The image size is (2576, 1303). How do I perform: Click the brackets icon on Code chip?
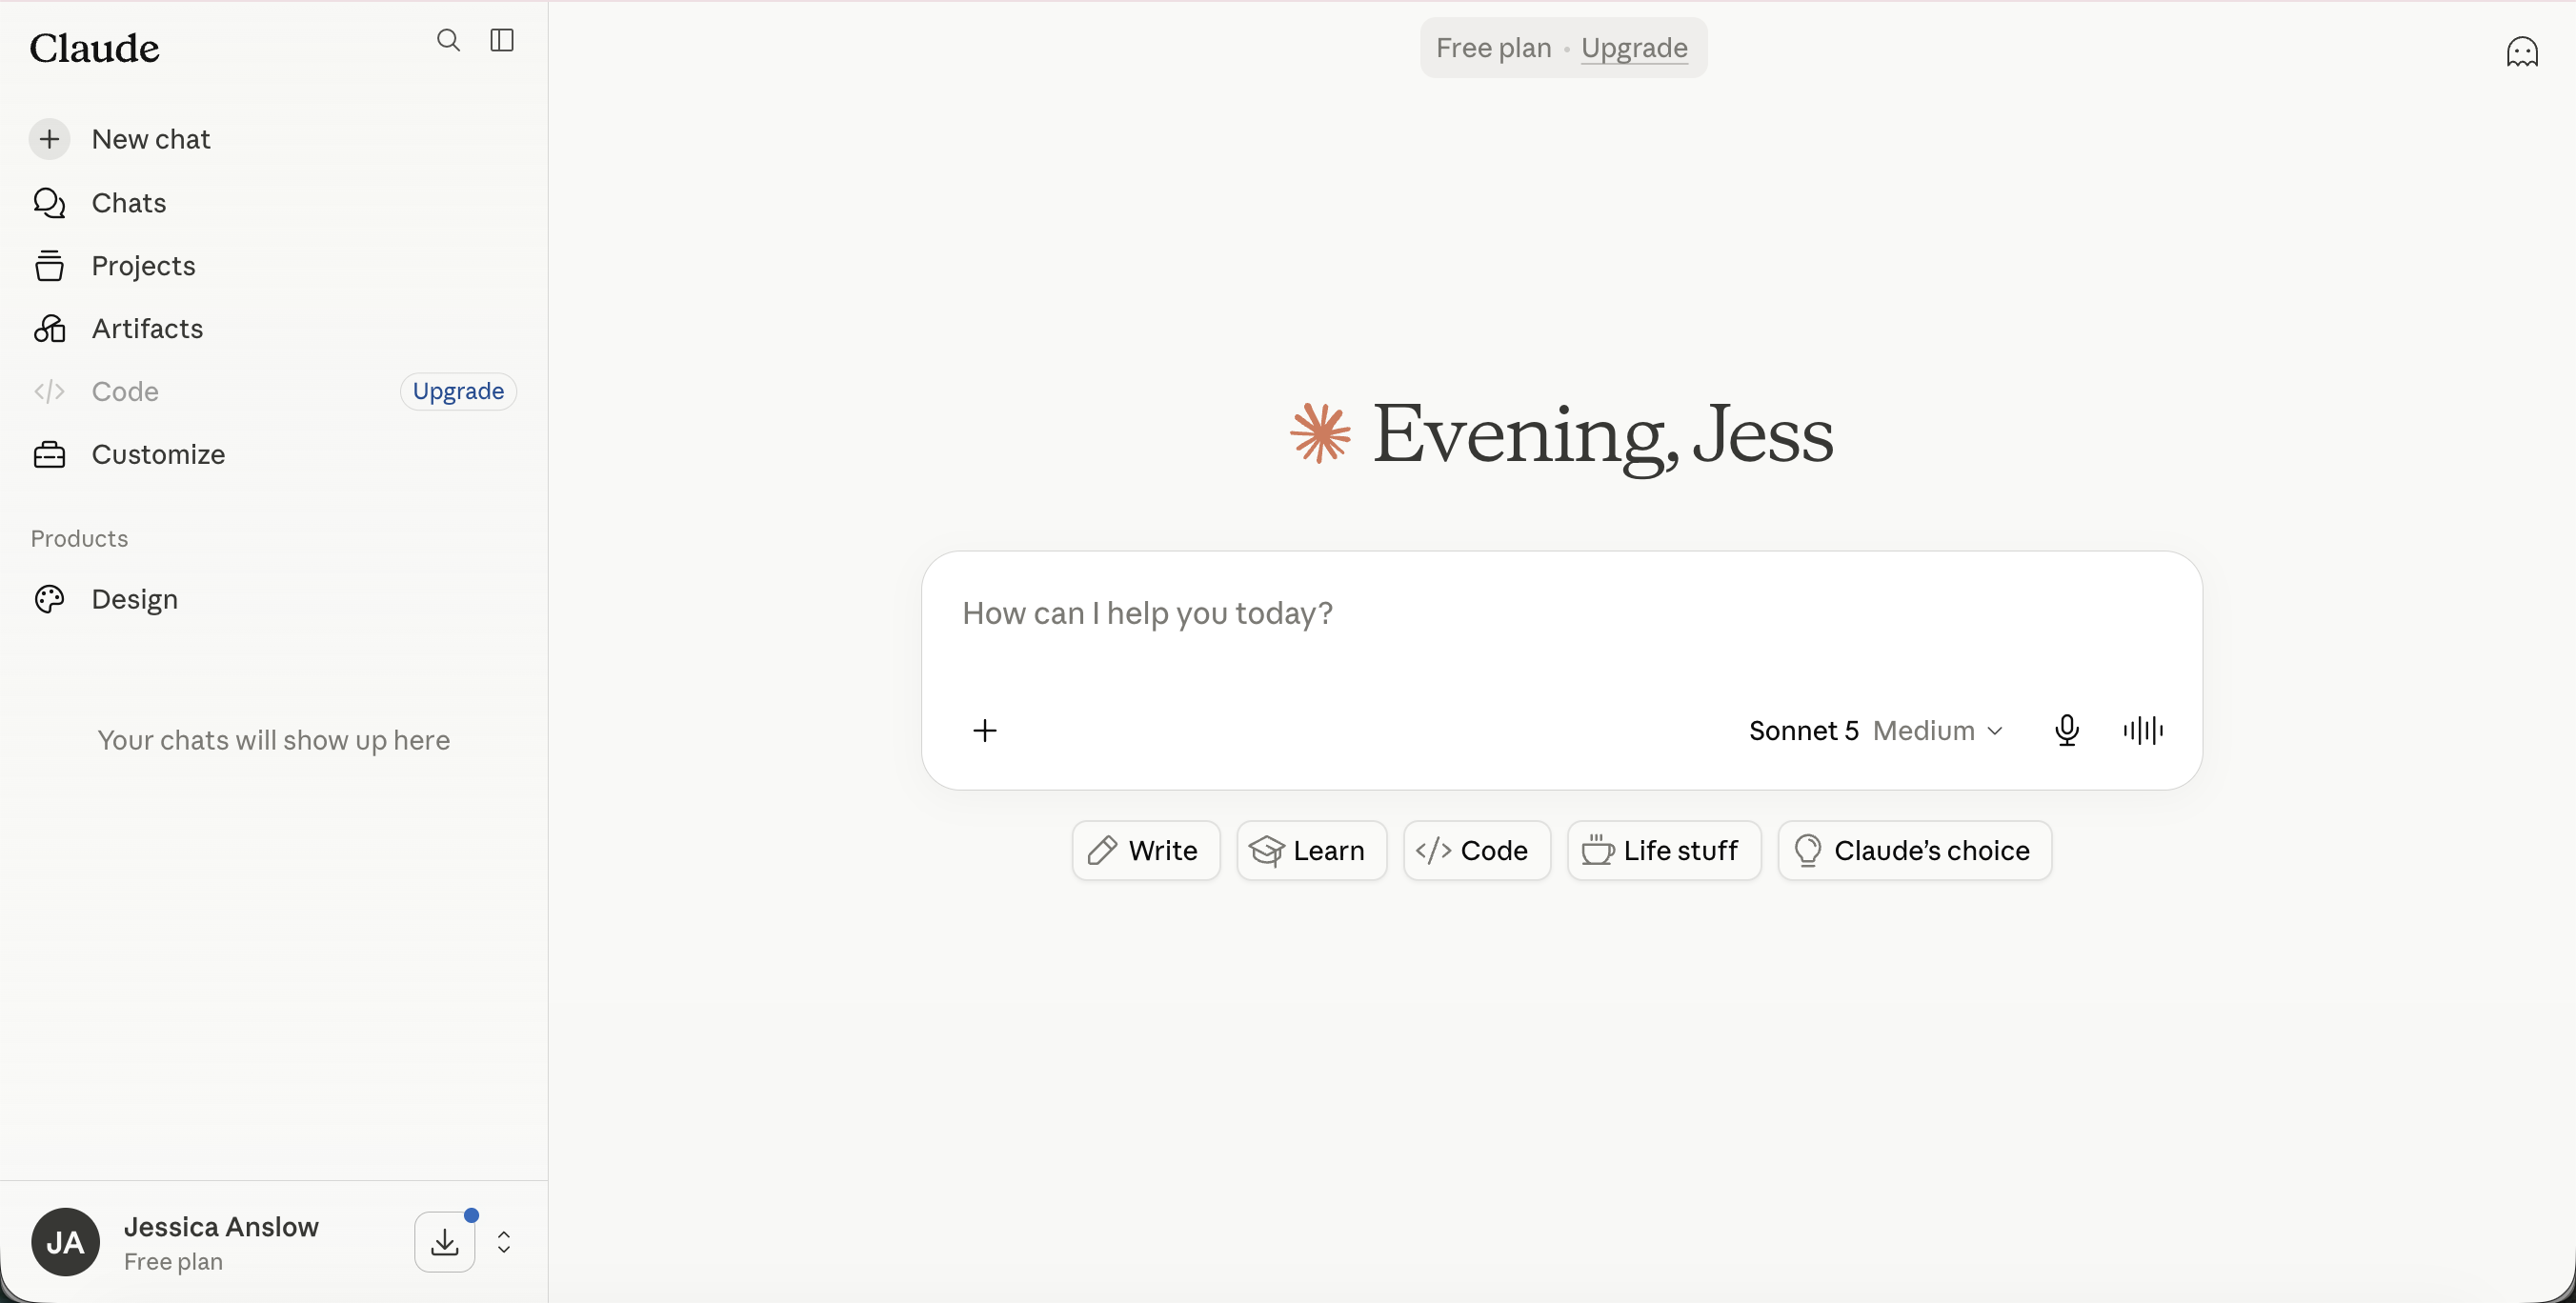click(x=1433, y=851)
